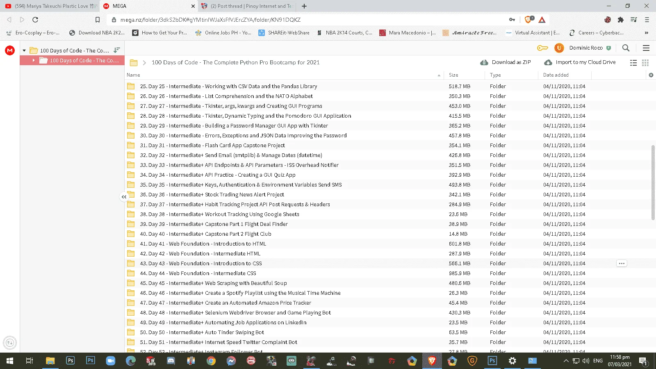Switch to thumbnail grid view
The width and height of the screenshot is (656, 369).
coord(645,63)
